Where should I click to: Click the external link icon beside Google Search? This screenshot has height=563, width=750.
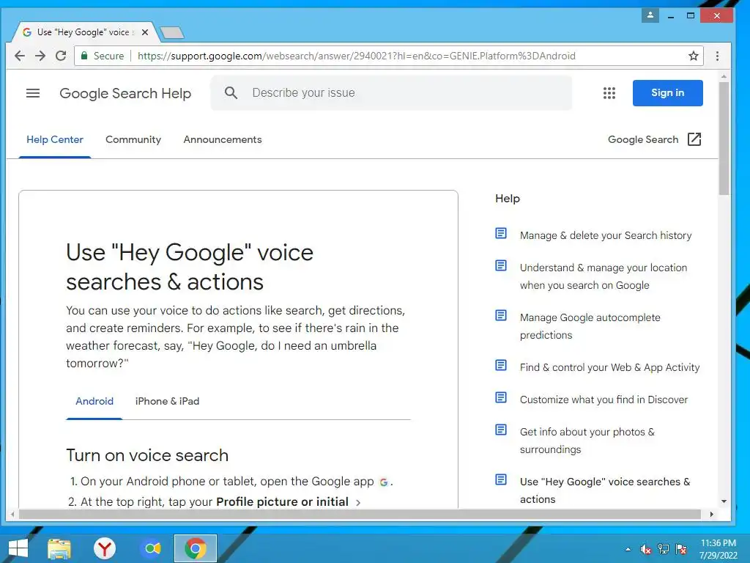[694, 139]
